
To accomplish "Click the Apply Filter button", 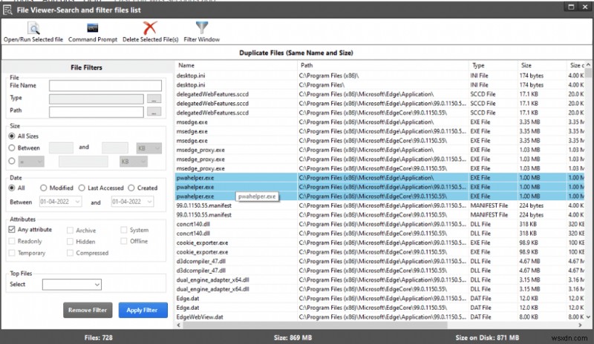I will click(143, 310).
